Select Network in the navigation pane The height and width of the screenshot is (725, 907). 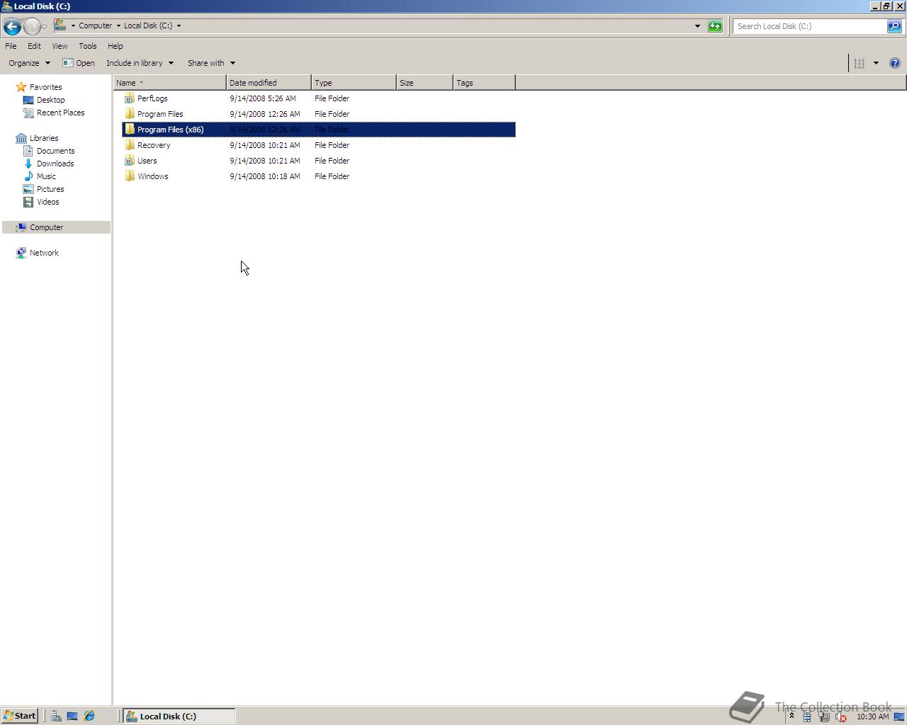[44, 253]
